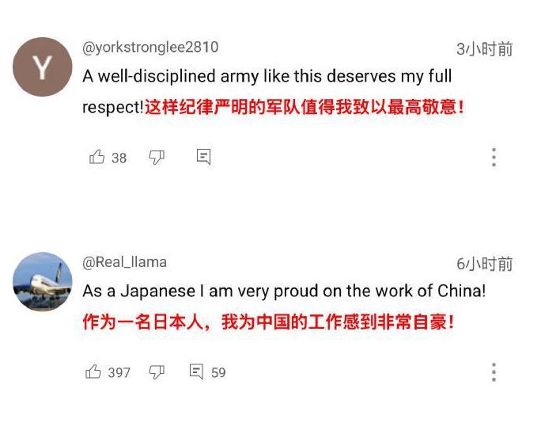Click the red Chinese translation under Real_llama

(269, 323)
